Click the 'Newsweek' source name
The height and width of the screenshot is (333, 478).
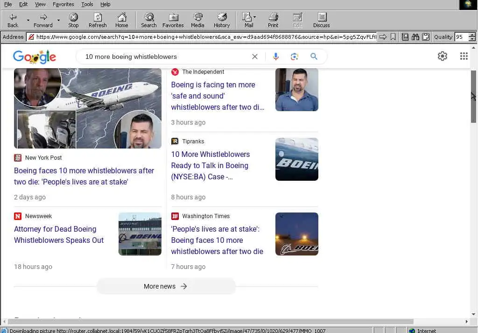pyautogui.click(x=38, y=216)
